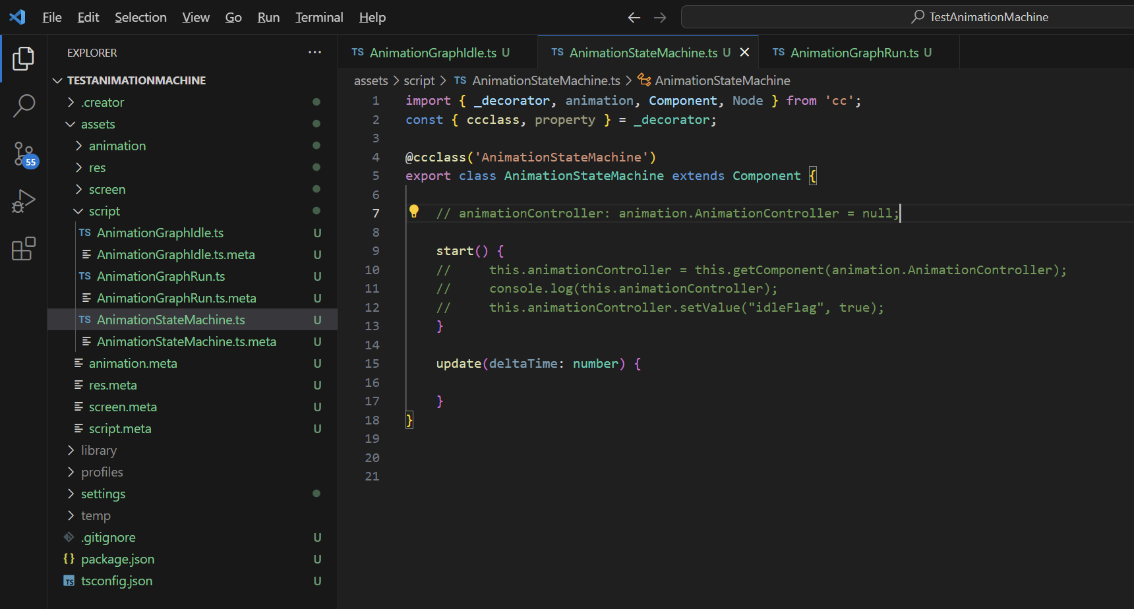Open the Go menu
The height and width of the screenshot is (609, 1134).
233,17
